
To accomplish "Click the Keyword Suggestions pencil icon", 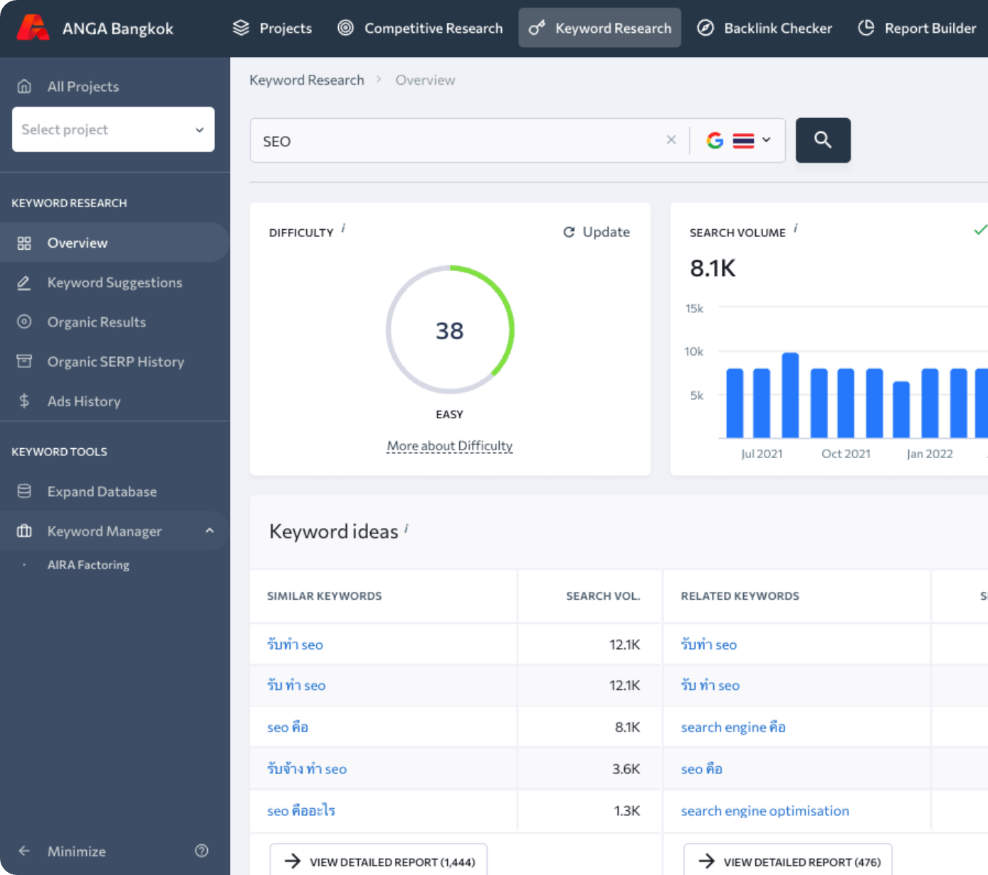I will [24, 282].
